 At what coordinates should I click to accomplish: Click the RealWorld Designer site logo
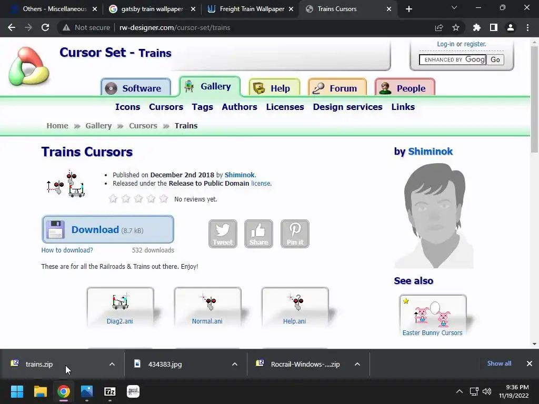pos(29,66)
